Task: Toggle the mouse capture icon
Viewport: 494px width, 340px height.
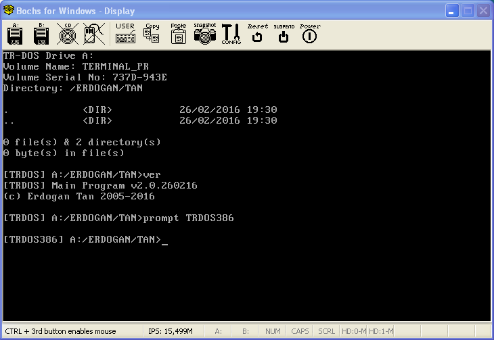Action: pos(94,34)
